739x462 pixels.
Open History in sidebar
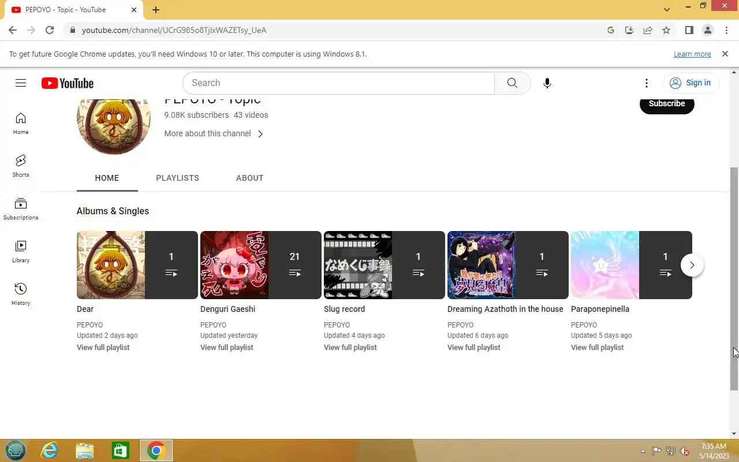(21, 295)
